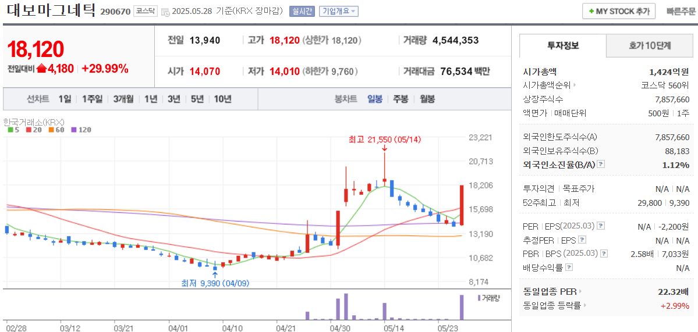
Task: Select the 10년 line chart period
Action: [222, 99]
